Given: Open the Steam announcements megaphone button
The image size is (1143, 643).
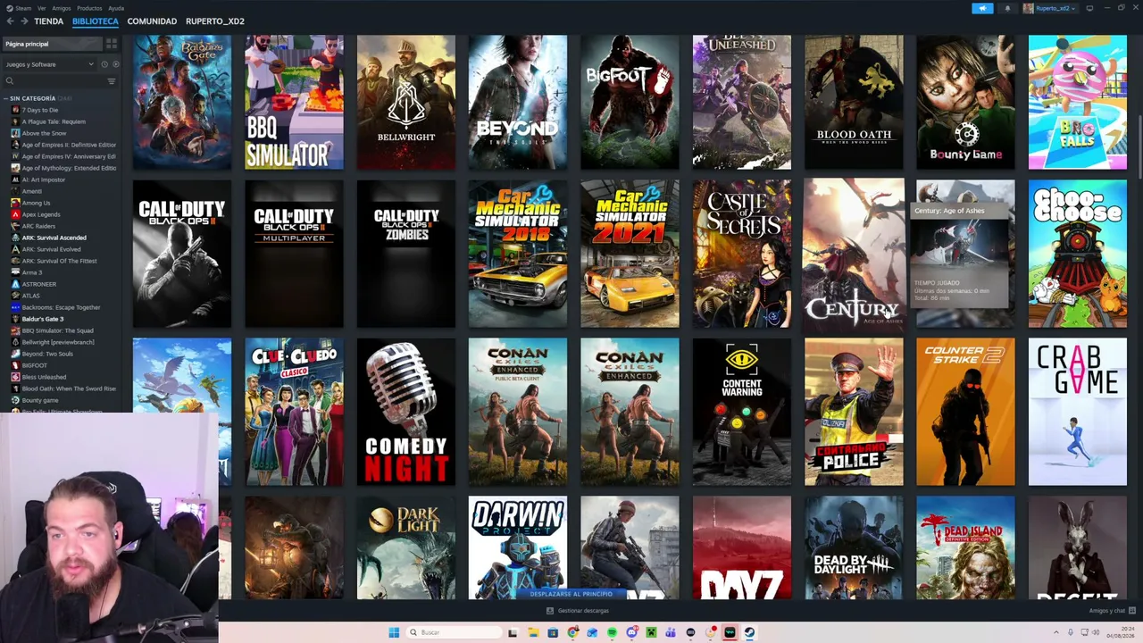Looking at the screenshot, I should click(982, 8).
